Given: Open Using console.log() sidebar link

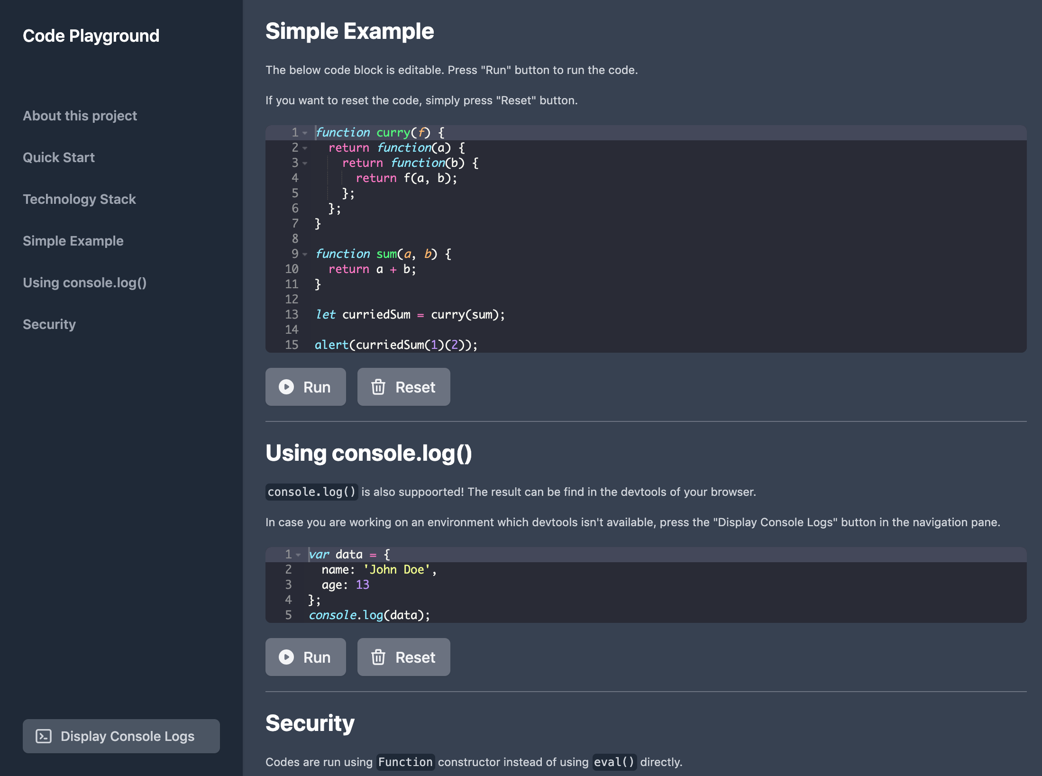Looking at the screenshot, I should (84, 283).
